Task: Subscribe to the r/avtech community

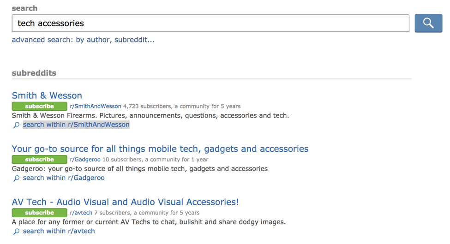Action: point(39,213)
